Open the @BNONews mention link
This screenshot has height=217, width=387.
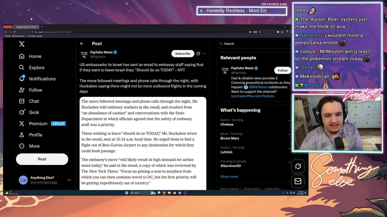pos(258,87)
